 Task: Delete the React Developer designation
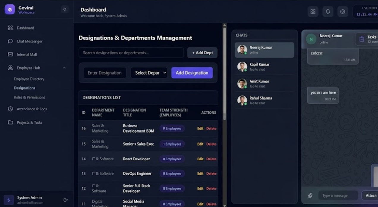pos(211,159)
